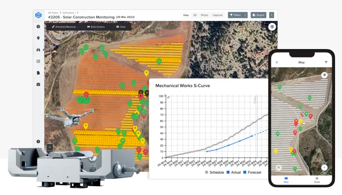This screenshot has width=342, height=195.
Task: Click the Today marker line in the S-curve
Action: tap(257, 126)
